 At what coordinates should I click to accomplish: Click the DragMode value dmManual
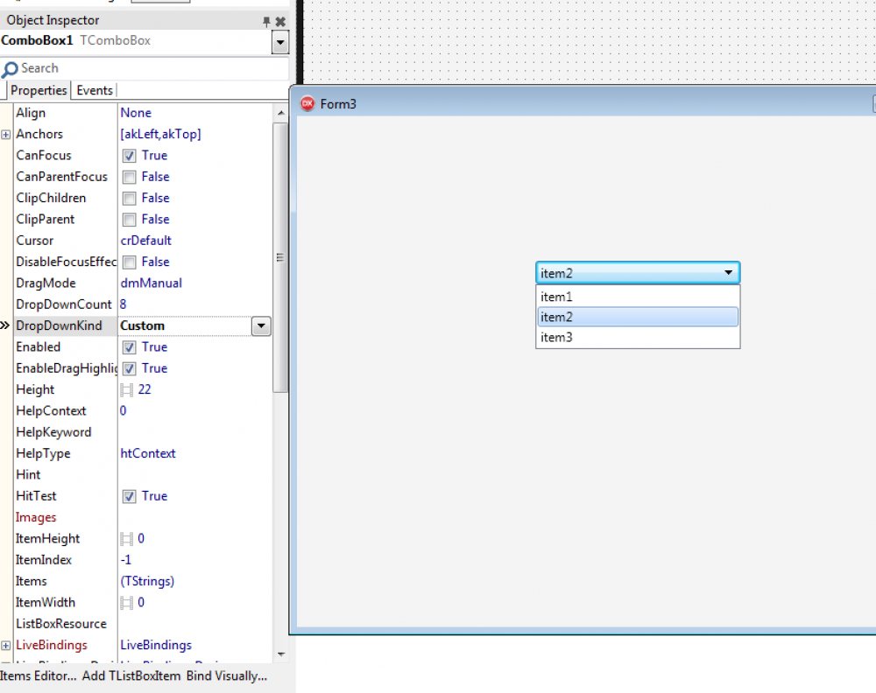coord(151,283)
